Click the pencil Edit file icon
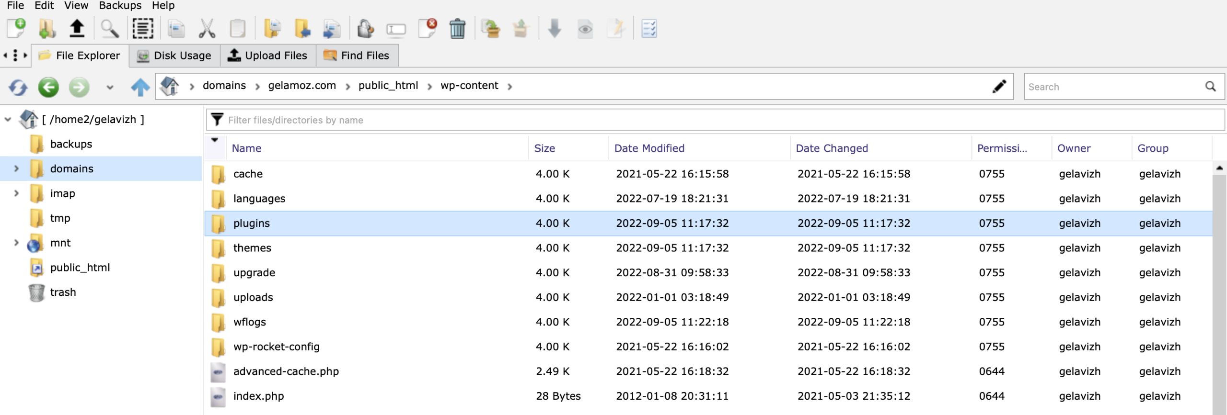 (x=616, y=28)
